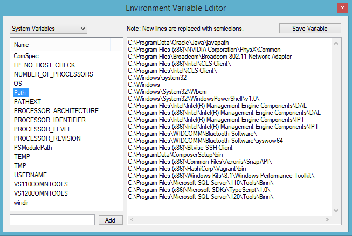This screenshot has height=236, width=352.
Task: Click the Name column header
Action: 59,45
